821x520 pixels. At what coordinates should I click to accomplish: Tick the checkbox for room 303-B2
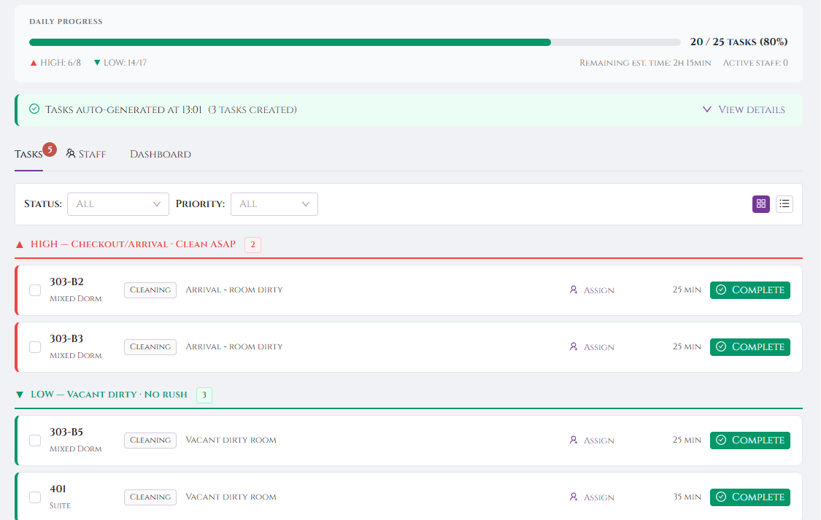tap(35, 290)
